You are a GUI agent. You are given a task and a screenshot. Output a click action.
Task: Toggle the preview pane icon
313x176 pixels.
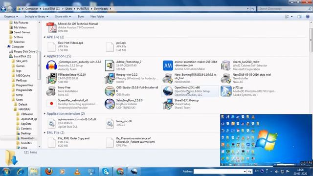[299, 17]
